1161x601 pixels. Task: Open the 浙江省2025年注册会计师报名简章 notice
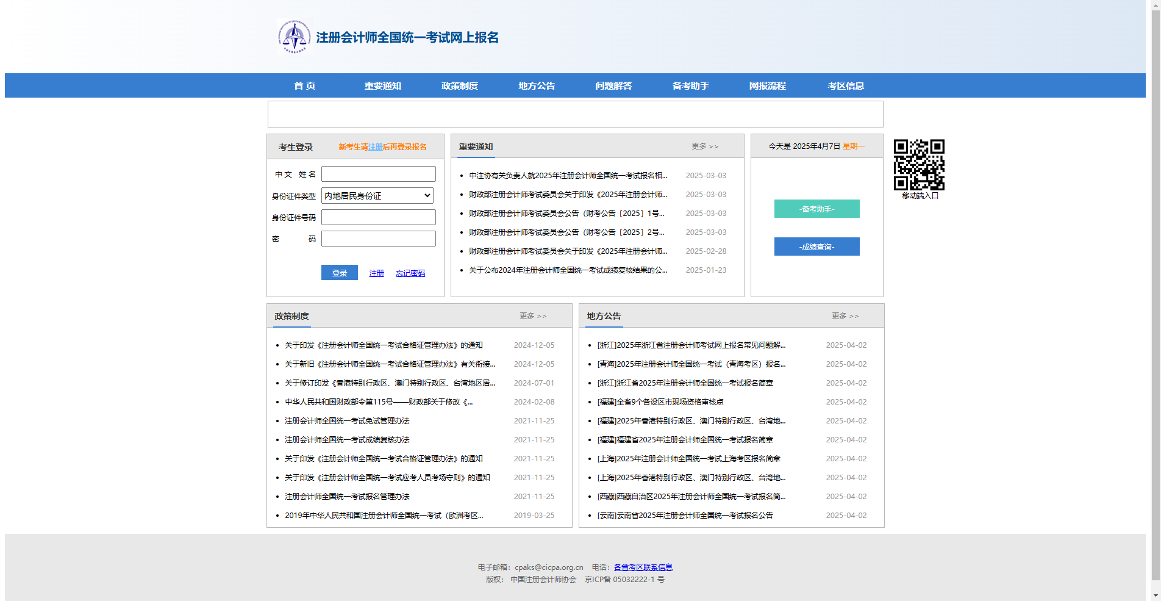(x=684, y=383)
